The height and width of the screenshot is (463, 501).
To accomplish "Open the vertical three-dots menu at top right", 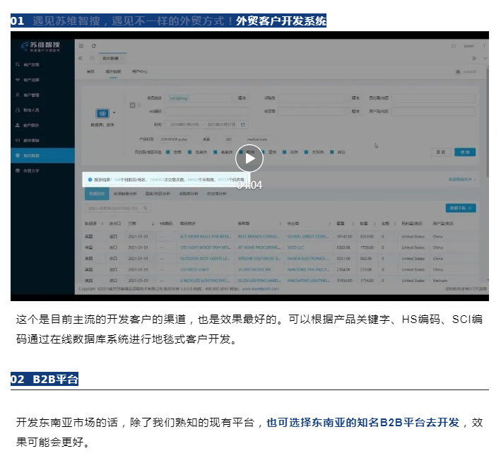I will (x=484, y=46).
